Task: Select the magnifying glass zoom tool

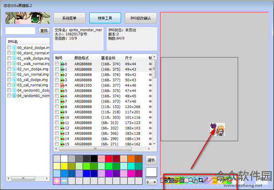Action: (x=191, y=180)
